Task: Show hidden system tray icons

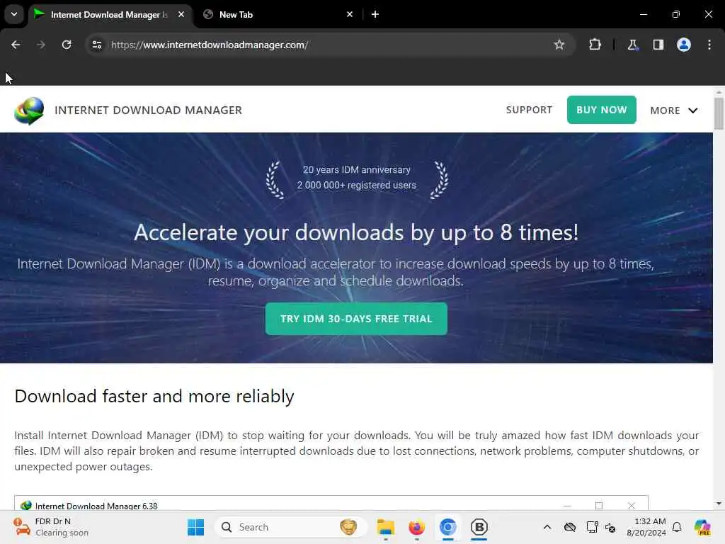Action: 547,527
